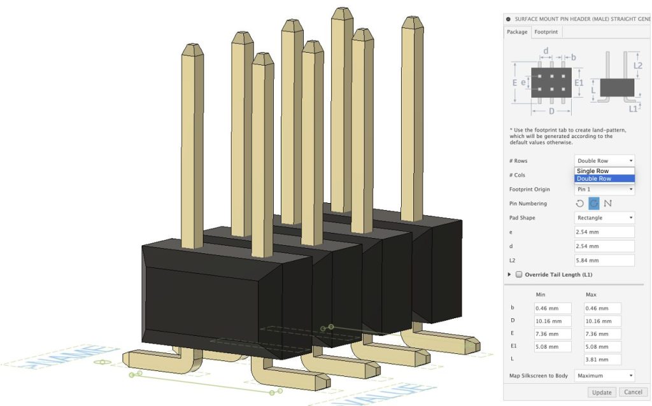Open Map Silkscreen to Body dropdown

coord(604,376)
